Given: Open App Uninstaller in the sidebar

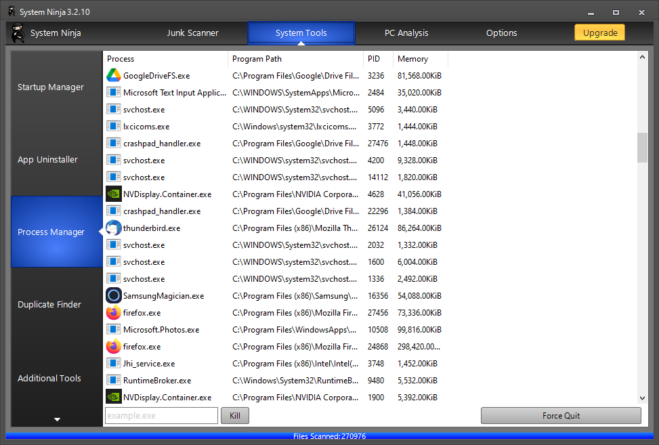Looking at the screenshot, I should [x=57, y=160].
